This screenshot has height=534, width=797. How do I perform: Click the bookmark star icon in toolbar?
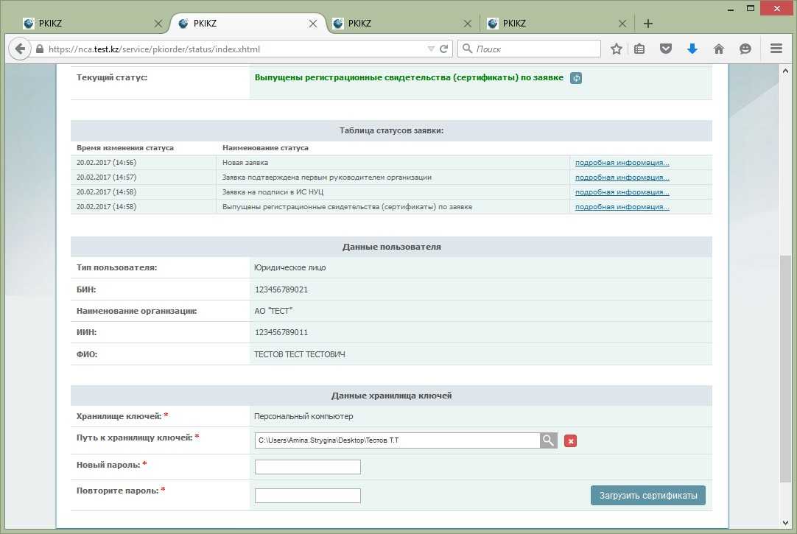[x=617, y=49]
